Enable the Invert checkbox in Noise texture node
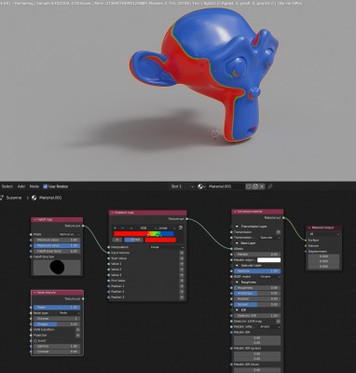Screen dimensions: 356x373 coord(35,341)
